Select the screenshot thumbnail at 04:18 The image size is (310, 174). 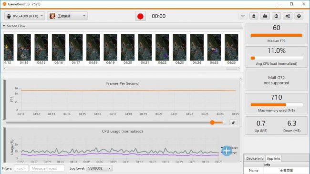[x=93, y=47]
